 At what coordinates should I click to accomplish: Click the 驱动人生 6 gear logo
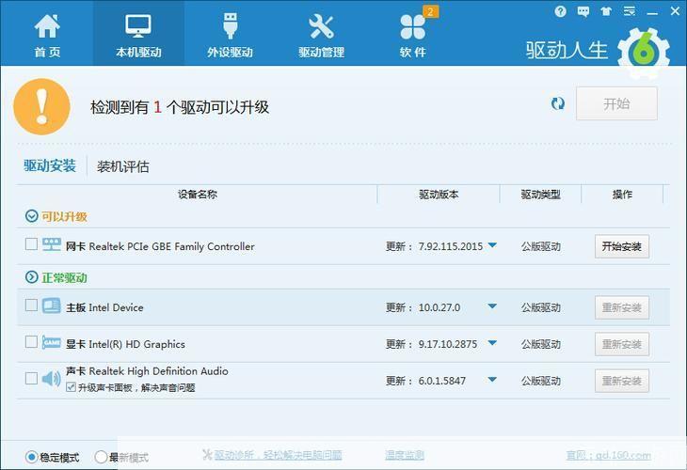pos(644,53)
